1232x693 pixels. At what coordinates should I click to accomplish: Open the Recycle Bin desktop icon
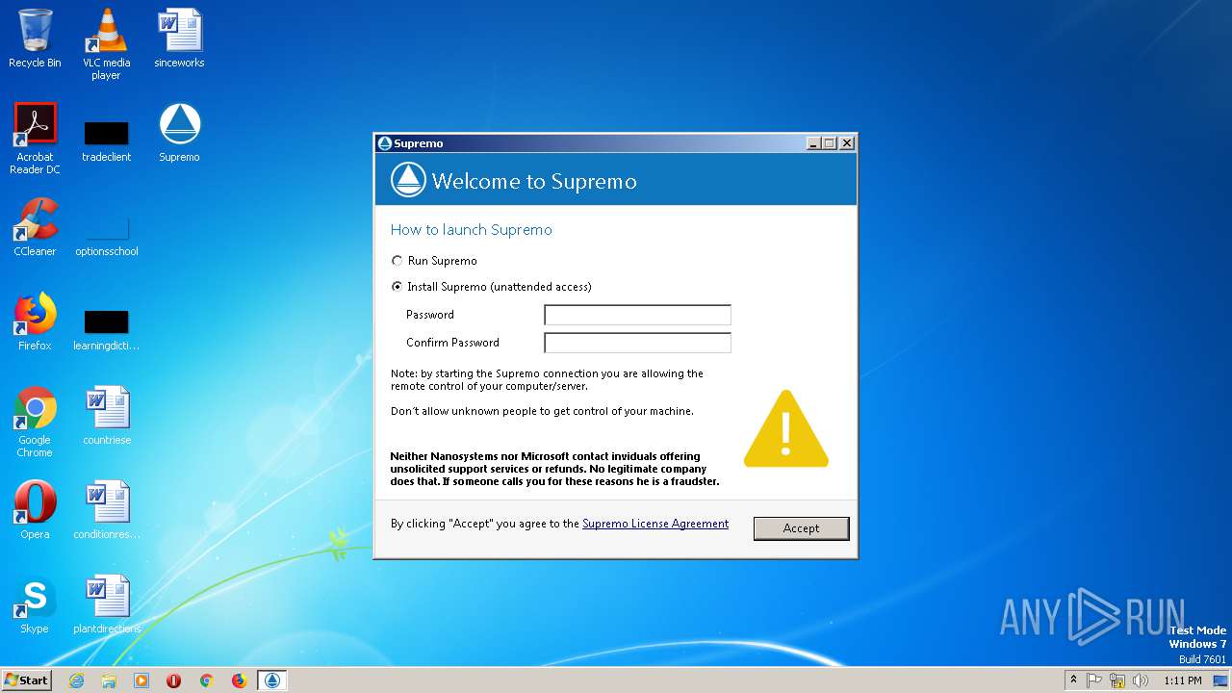[x=35, y=38]
